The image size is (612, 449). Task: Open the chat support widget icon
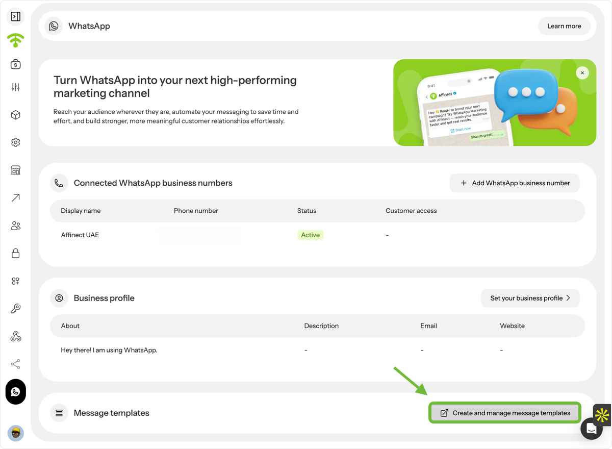pos(592,429)
